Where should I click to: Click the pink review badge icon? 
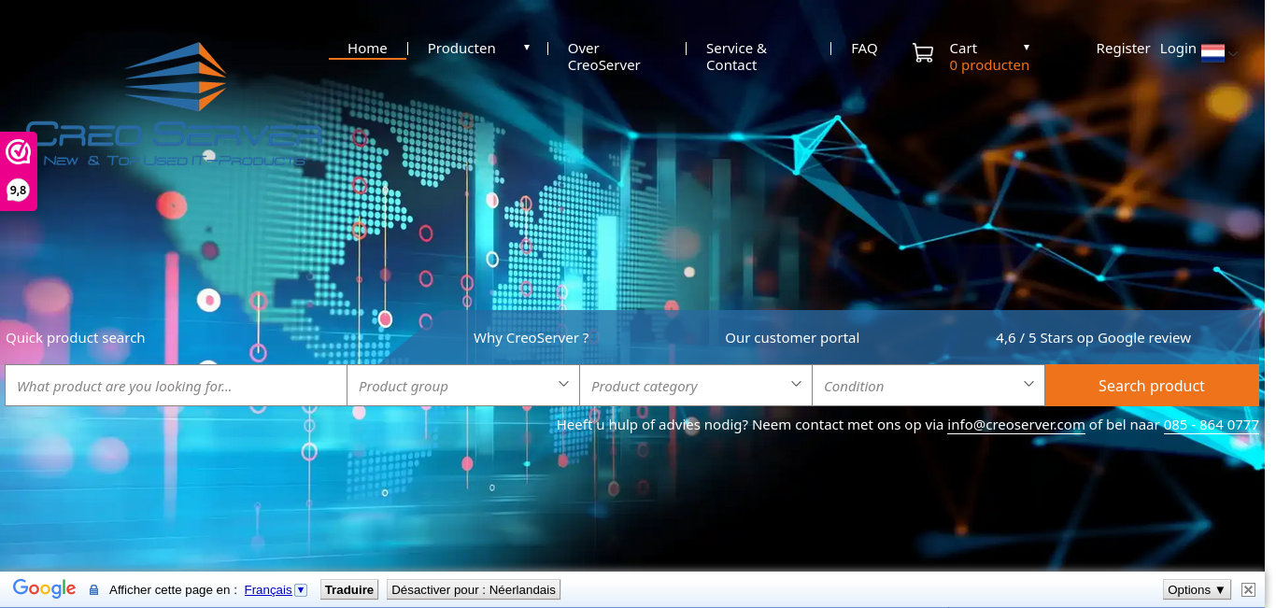[x=18, y=151]
